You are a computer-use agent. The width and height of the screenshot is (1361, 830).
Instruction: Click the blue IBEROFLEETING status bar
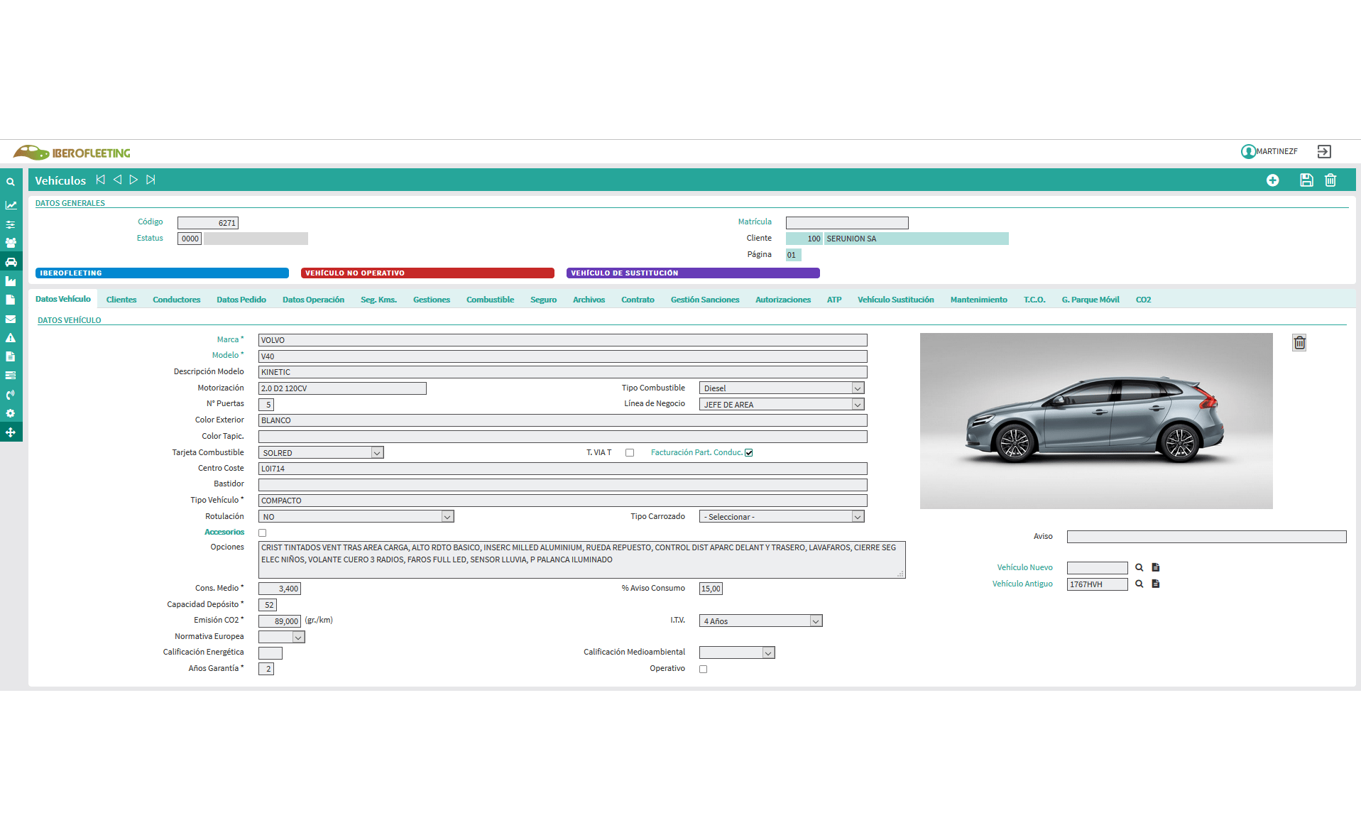tap(162, 273)
